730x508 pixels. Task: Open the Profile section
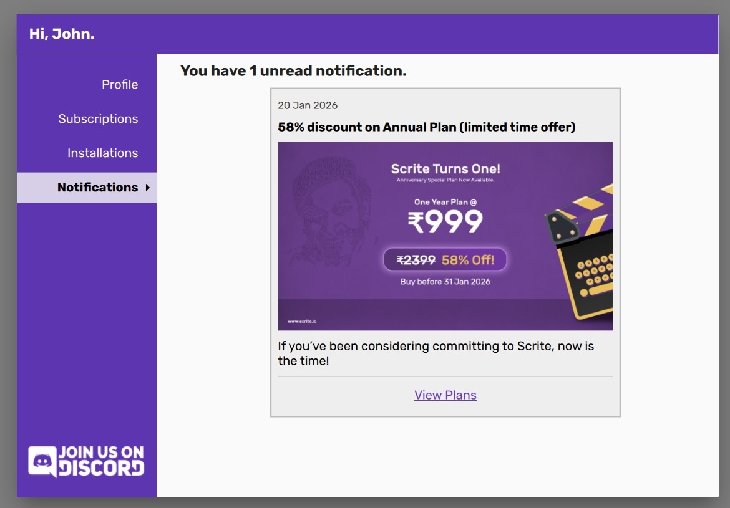point(120,85)
